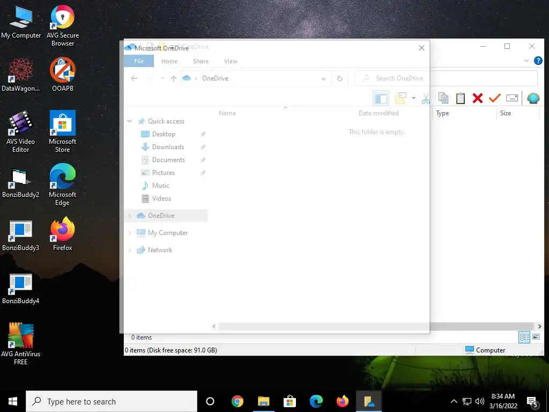Open the DataWagon desktop shortcut

click(21, 75)
